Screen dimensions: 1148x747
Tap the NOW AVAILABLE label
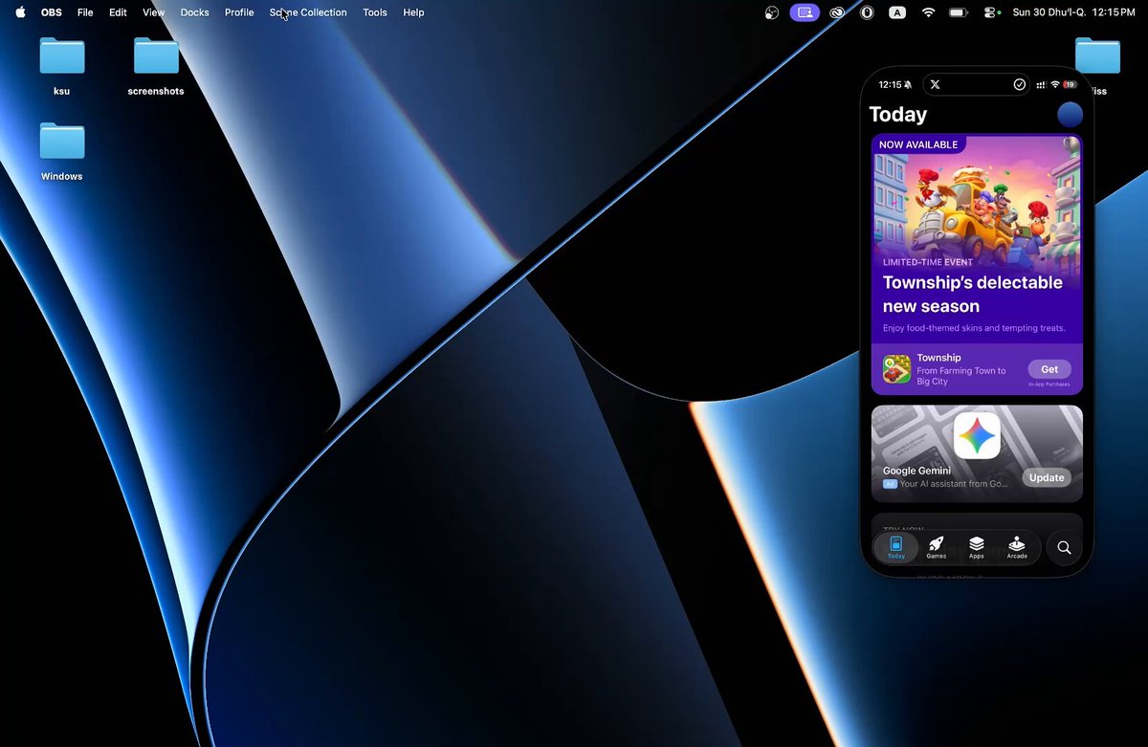click(918, 144)
